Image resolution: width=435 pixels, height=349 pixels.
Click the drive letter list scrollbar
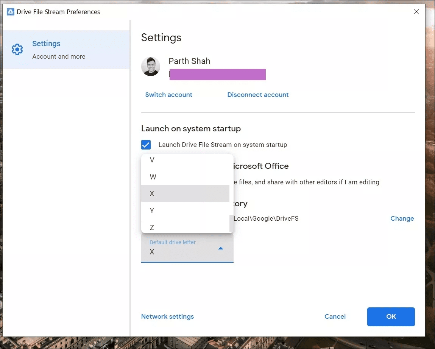(231, 223)
